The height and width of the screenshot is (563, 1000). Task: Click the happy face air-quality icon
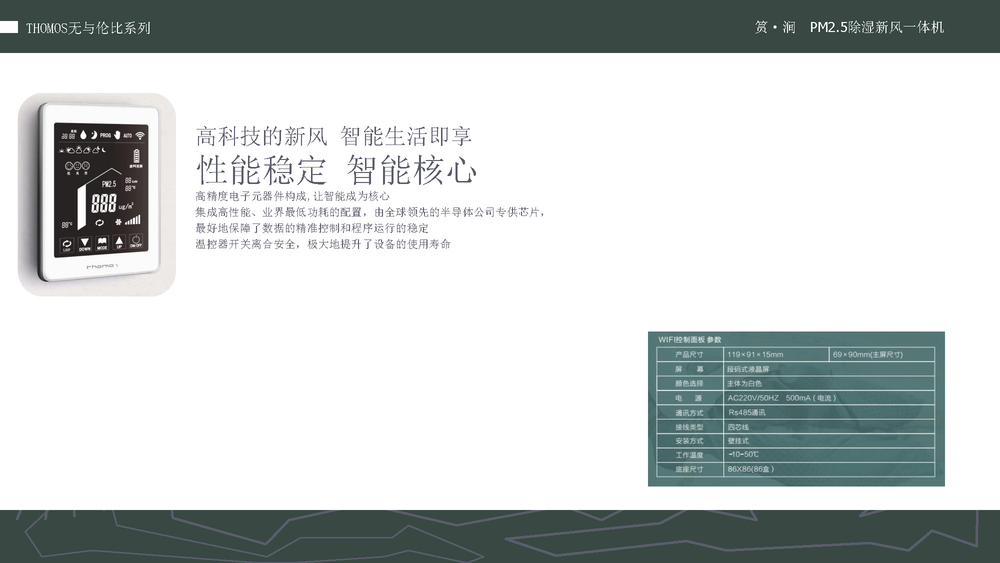[x=69, y=166]
